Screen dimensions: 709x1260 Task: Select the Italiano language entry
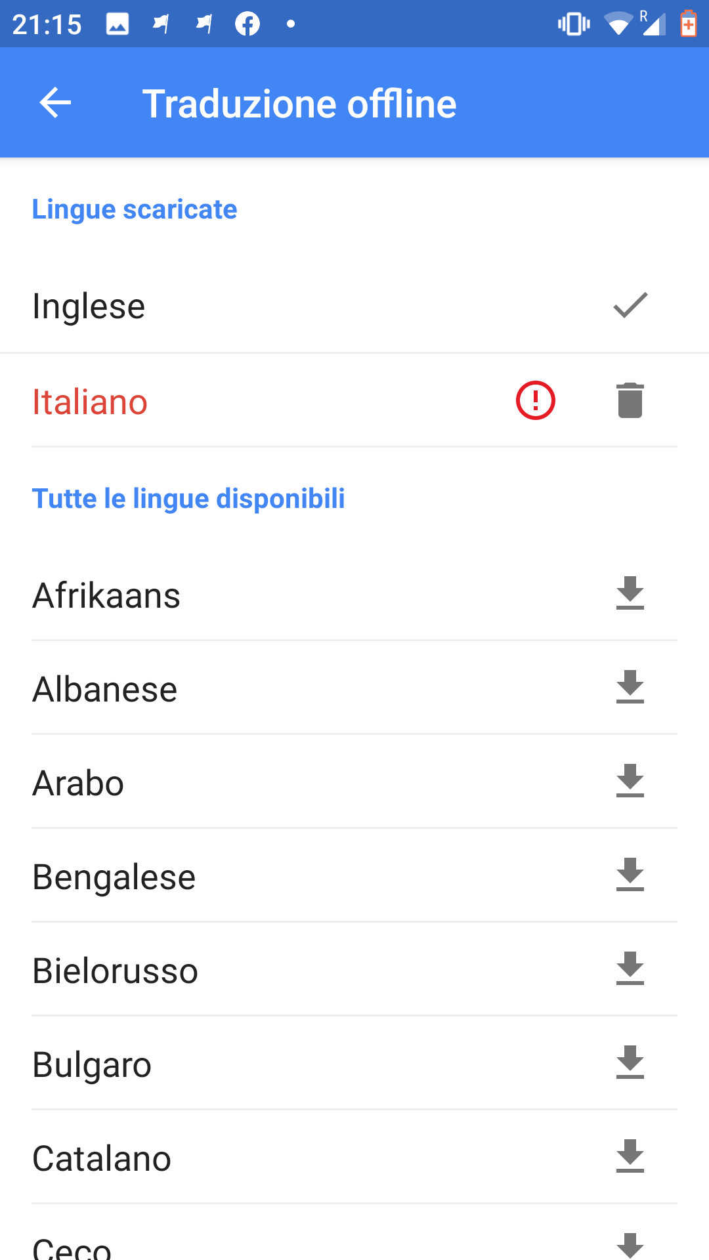tap(91, 402)
